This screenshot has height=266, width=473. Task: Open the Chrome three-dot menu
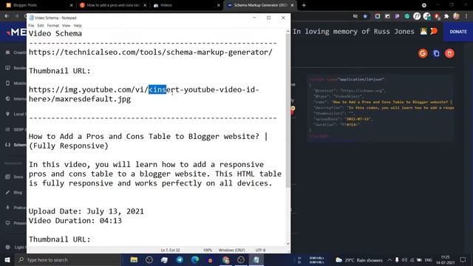pos(466,16)
